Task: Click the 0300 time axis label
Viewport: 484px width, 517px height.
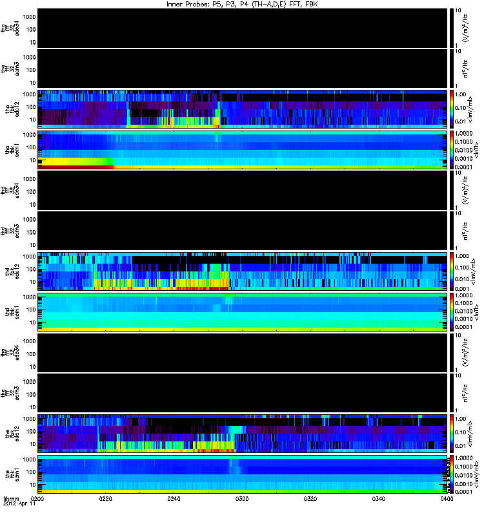Action: (x=242, y=498)
